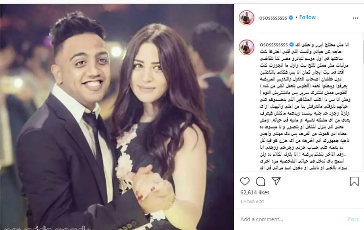Click the 1 HOUR AGO timestamp
Image resolution: width=364 pixels, height=230 pixels.
pyautogui.click(x=252, y=202)
